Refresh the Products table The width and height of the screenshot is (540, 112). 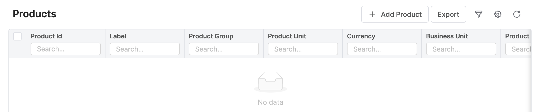tap(517, 14)
